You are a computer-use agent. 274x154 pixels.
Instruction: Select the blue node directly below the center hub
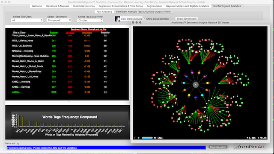(x=196, y=97)
